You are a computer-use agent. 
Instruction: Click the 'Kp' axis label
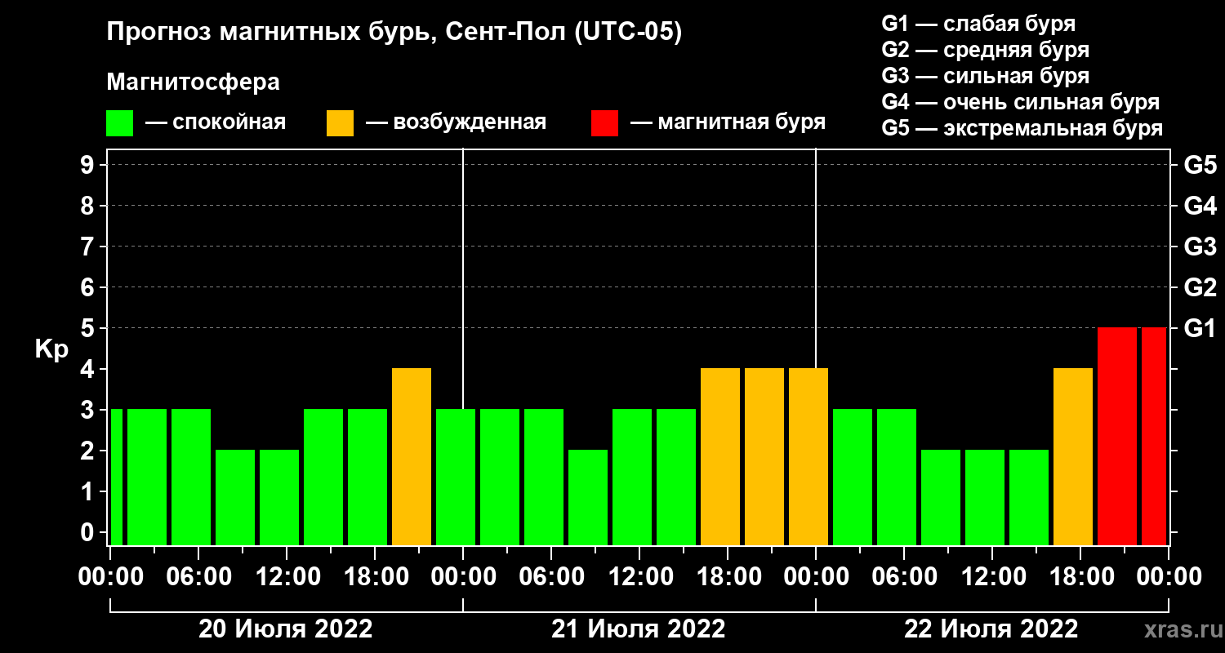point(51,349)
